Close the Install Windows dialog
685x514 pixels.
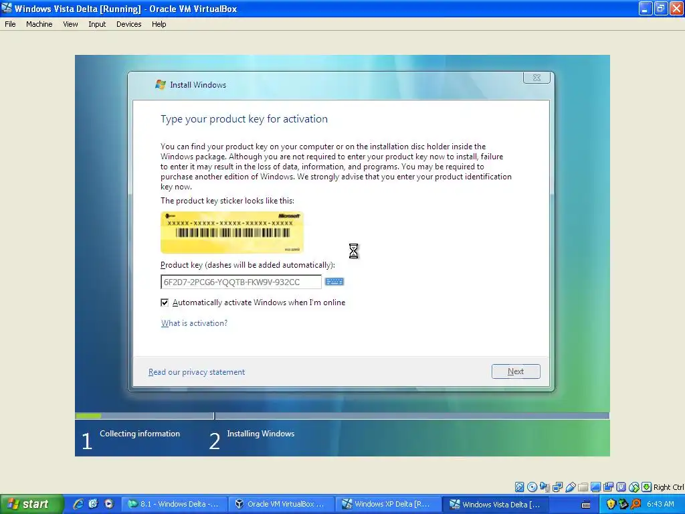point(536,78)
